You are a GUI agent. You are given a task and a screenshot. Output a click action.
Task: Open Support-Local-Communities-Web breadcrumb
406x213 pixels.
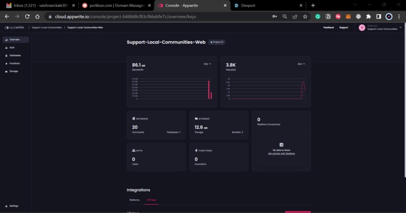pyautogui.click(x=85, y=27)
